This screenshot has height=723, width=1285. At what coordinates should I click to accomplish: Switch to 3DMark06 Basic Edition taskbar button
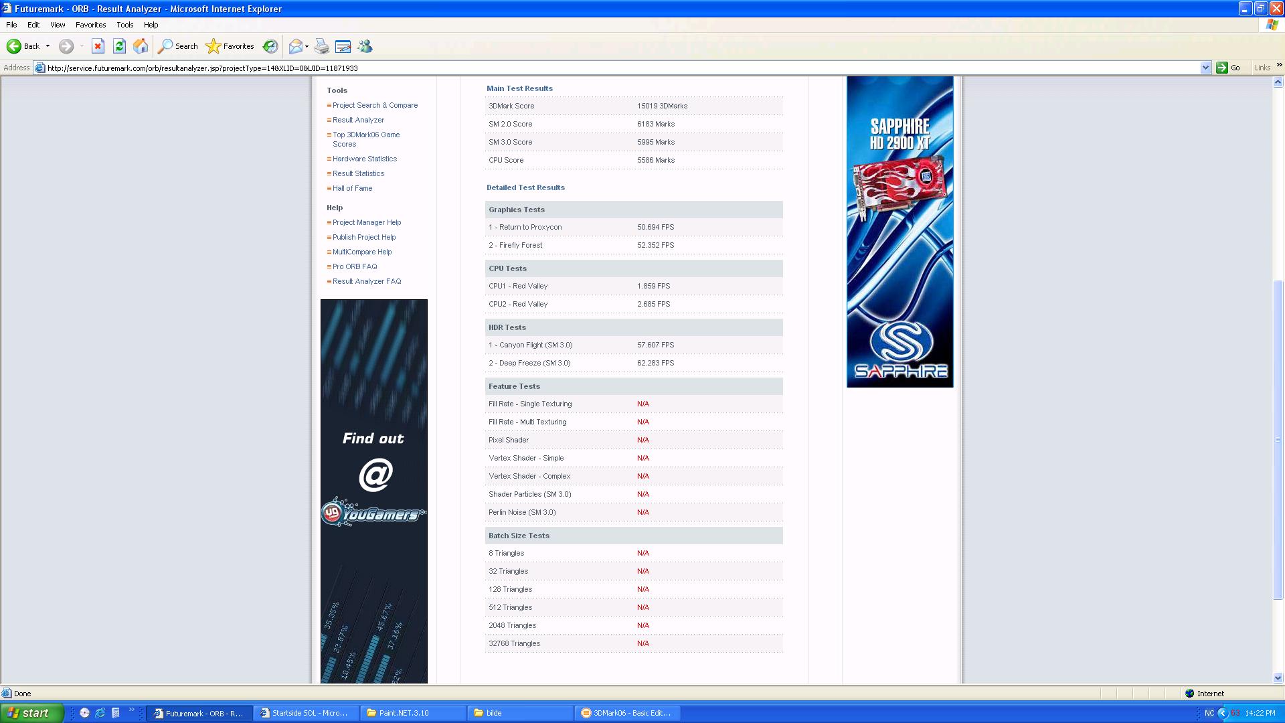click(628, 713)
